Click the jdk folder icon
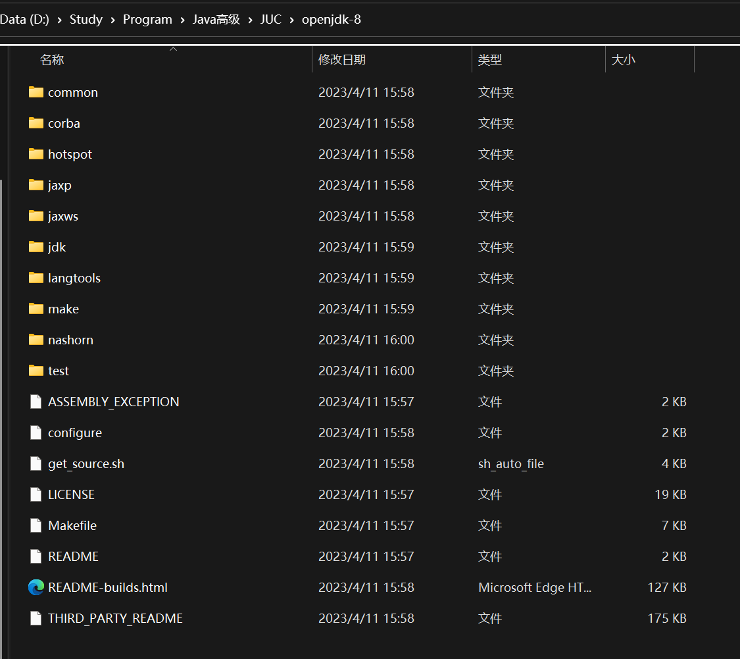 tap(36, 247)
